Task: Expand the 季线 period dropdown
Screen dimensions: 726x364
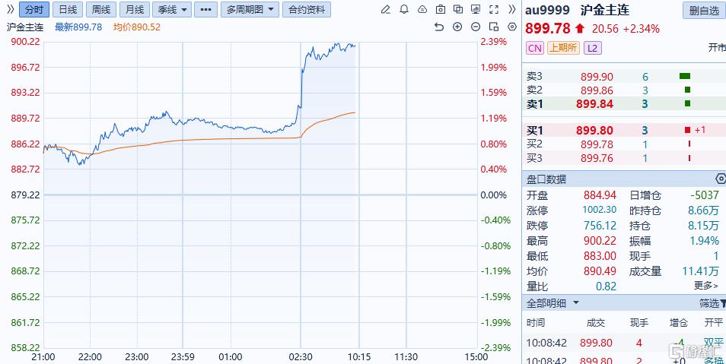Action: click(x=172, y=10)
